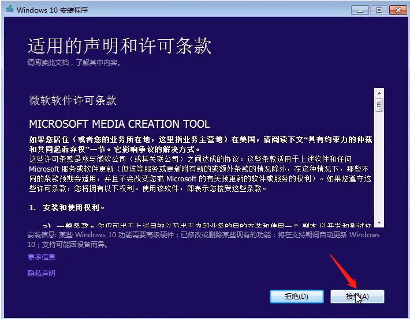Click the 安装和使用权利 section heading

pos(73,207)
